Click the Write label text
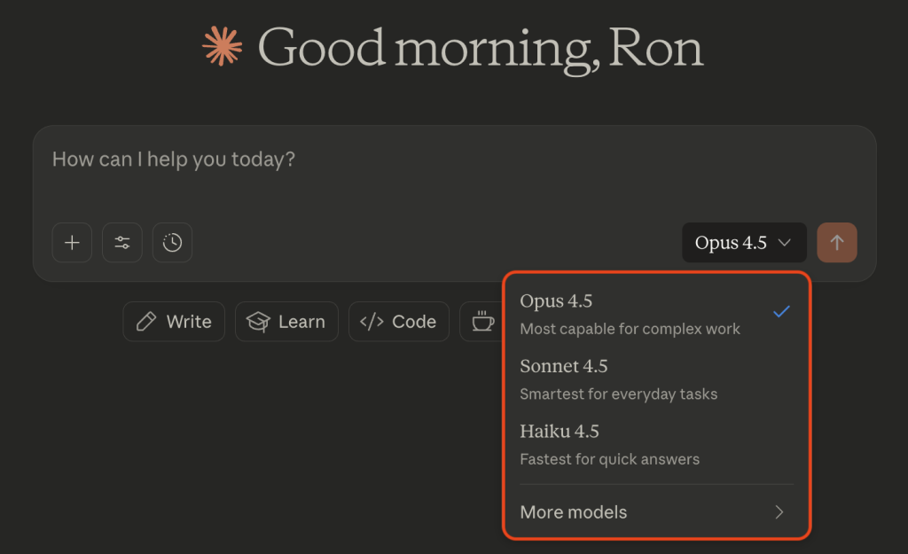 coord(189,322)
